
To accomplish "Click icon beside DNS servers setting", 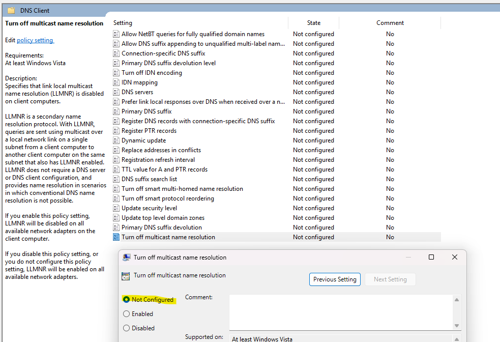I will (116, 92).
